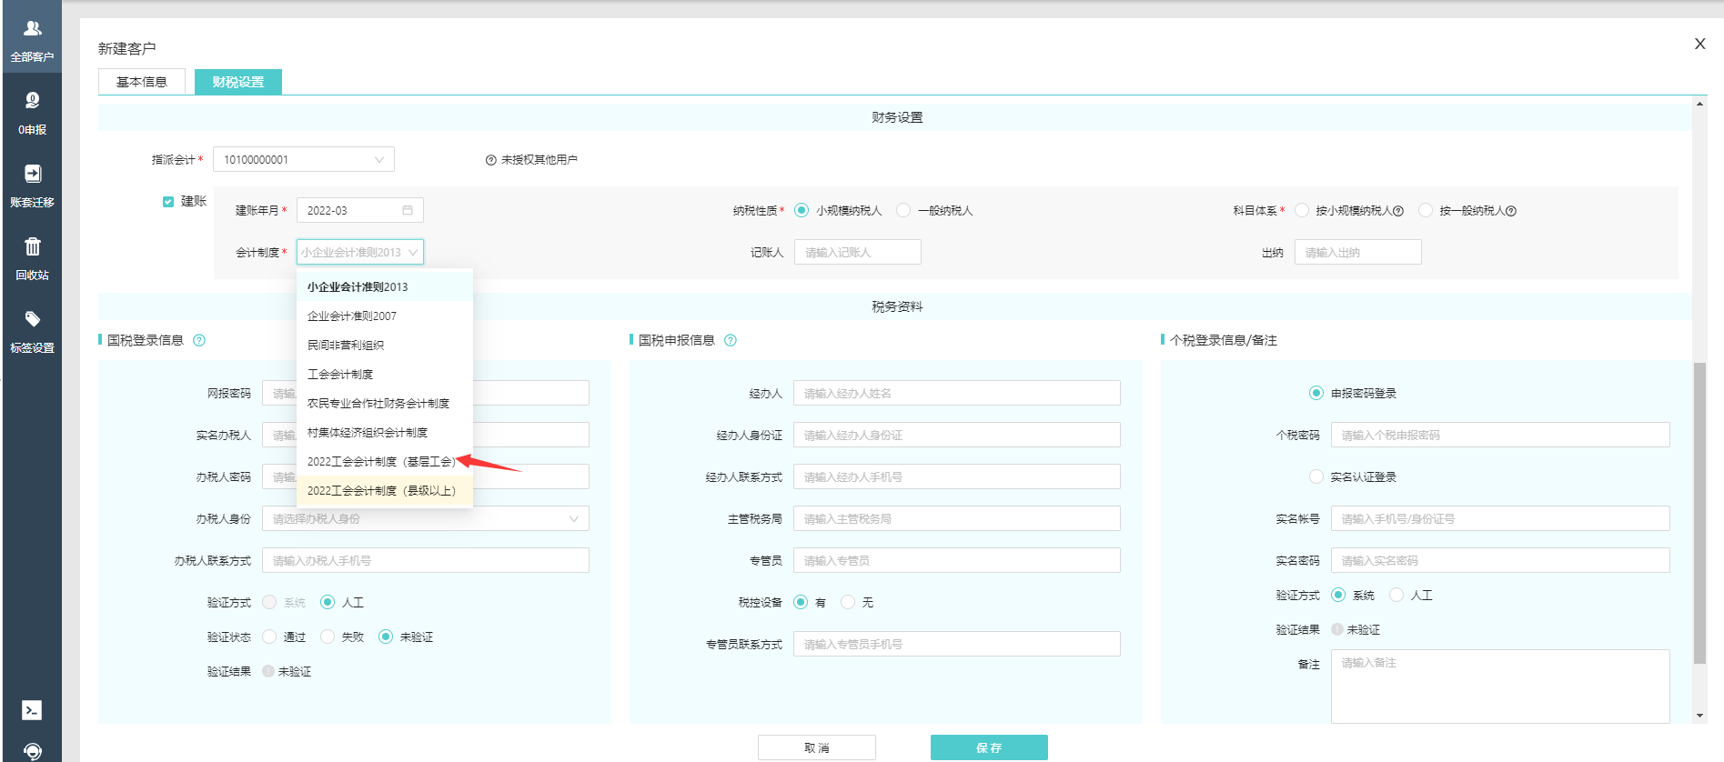Click the 取消 button
1724x762 pixels.
point(816,747)
